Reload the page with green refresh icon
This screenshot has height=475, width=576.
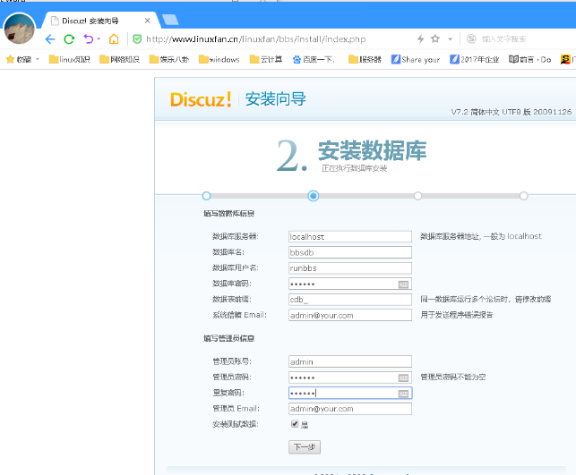pyautogui.click(x=69, y=38)
